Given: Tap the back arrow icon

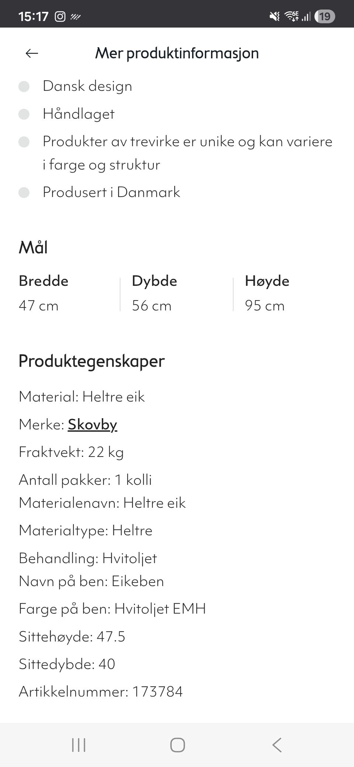Looking at the screenshot, I should [32, 53].
